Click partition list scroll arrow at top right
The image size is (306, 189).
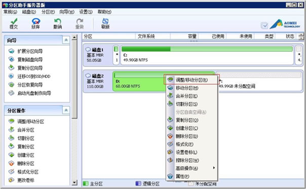click(x=301, y=36)
